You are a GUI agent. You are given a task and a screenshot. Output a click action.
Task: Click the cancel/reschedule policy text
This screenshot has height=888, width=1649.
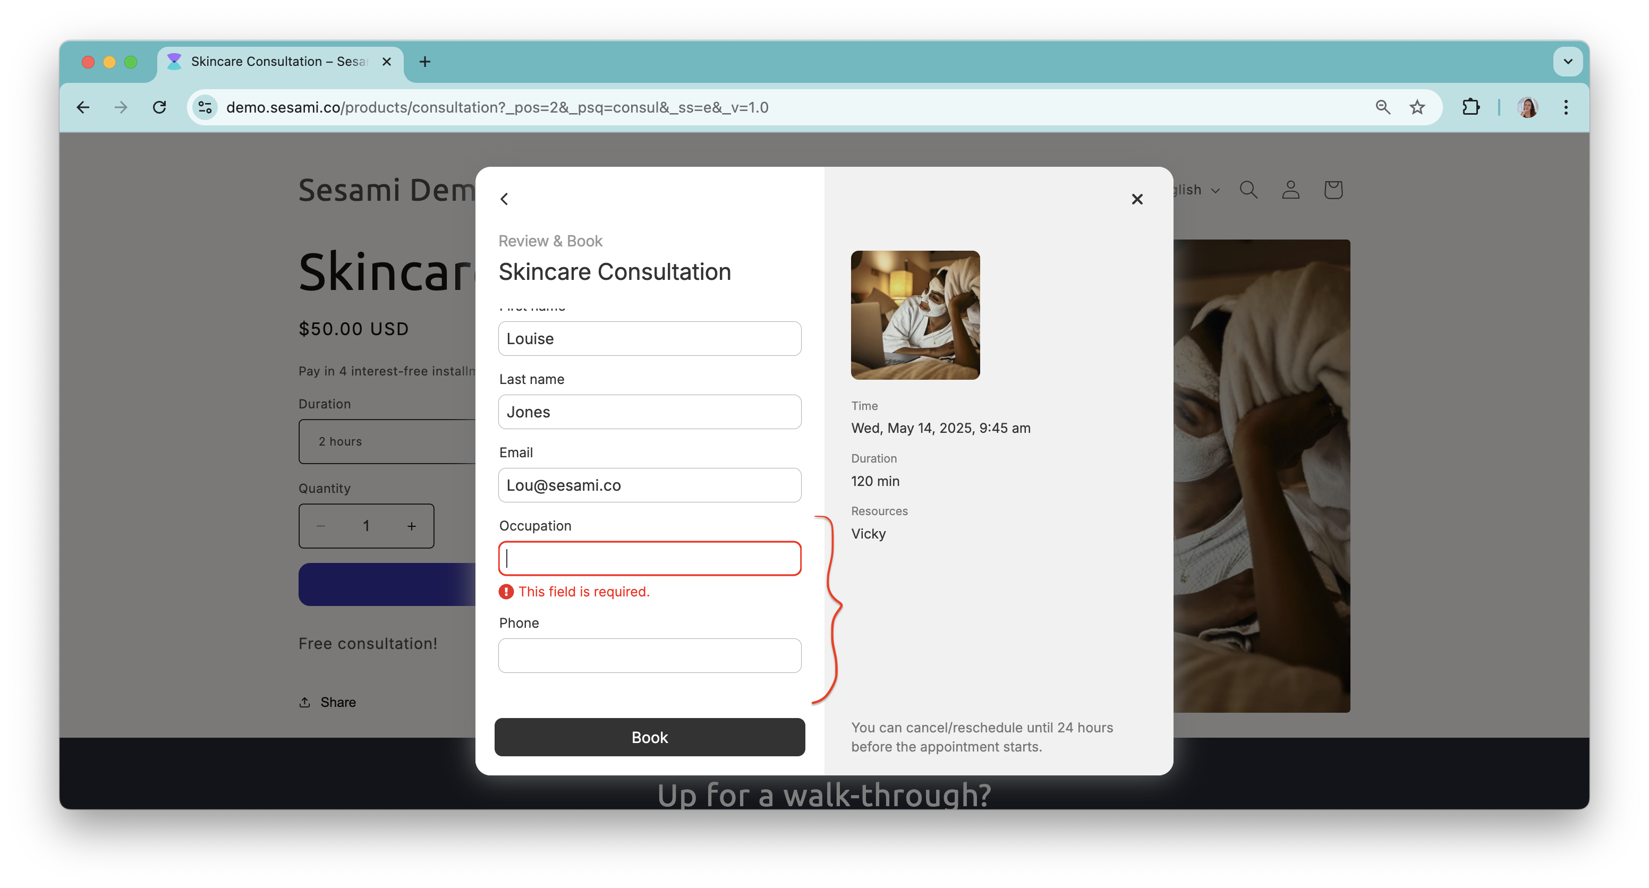coord(981,737)
